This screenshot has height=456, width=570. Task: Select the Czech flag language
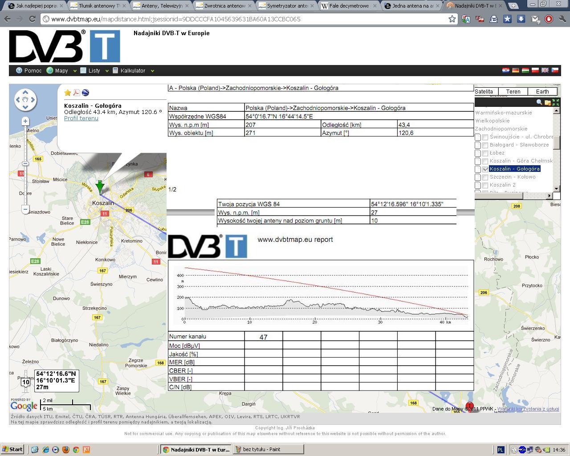(x=555, y=70)
